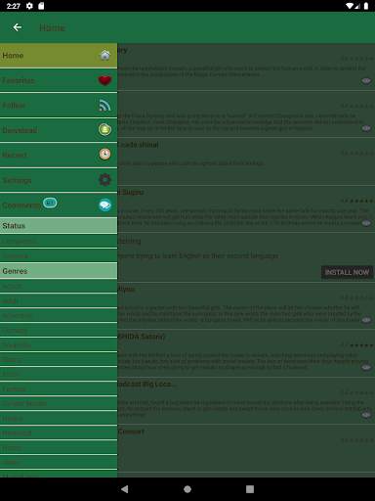Toggle the eye icon in the 'SHIDA Satoru' entry
This screenshot has height=501, width=375.
[x=366, y=368]
